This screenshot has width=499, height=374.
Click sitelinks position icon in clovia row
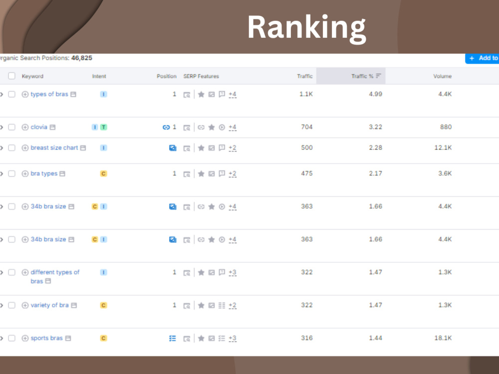(x=166, y=127)
